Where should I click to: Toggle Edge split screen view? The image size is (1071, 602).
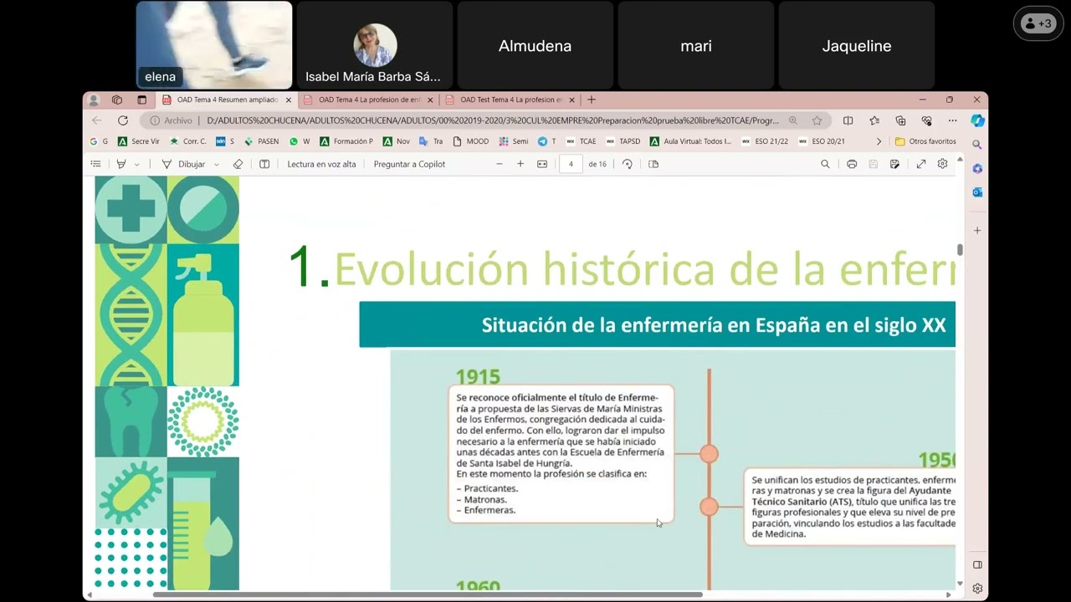click(x=848, y=120)
